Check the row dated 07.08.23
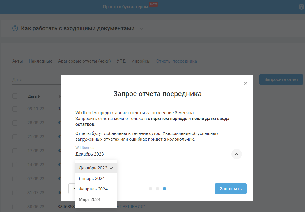The image size is (305, 212). pos(15,179)
